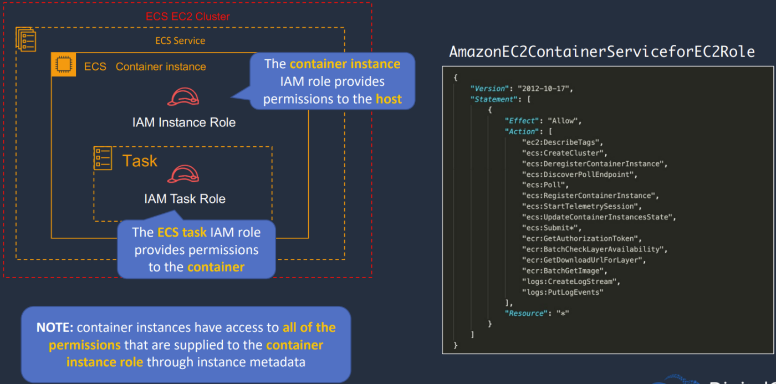776x384 pixels.
Task: Click the red hard hat above IAM Task Role
Action: coord(183,174)
